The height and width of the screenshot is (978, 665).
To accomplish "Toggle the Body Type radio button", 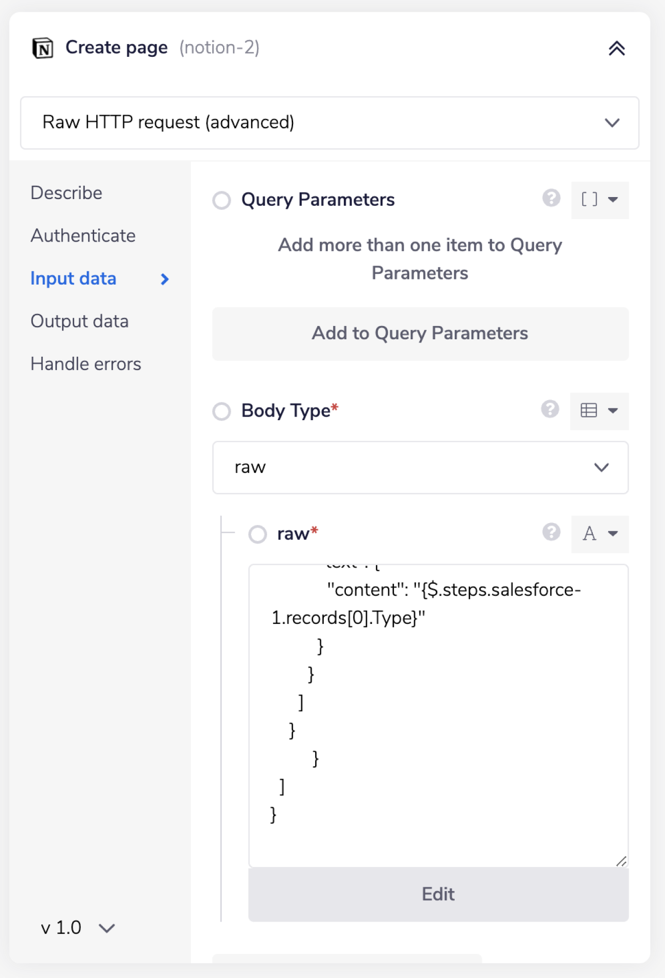I will [x=221, y=411].
